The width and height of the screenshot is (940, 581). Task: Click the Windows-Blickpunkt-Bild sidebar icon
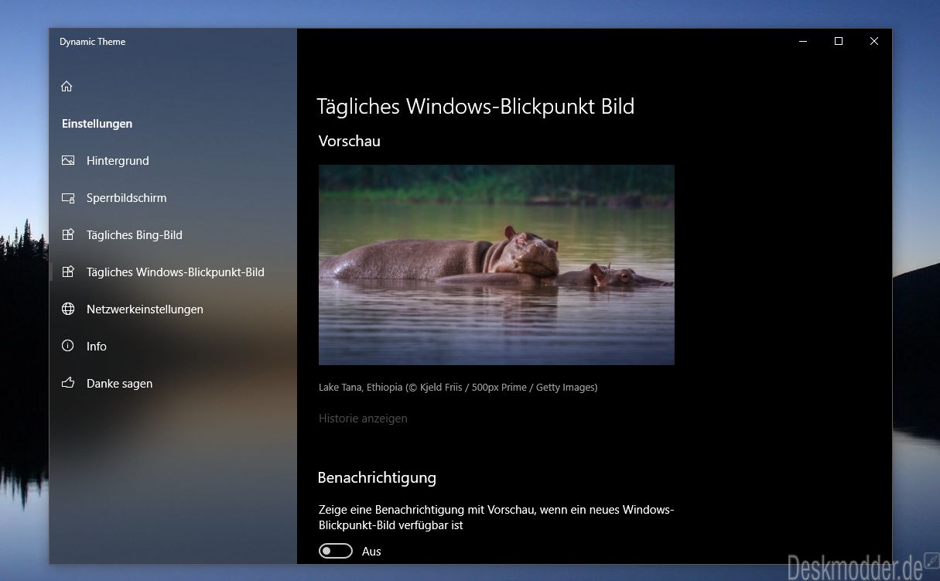tap(68, 272)
